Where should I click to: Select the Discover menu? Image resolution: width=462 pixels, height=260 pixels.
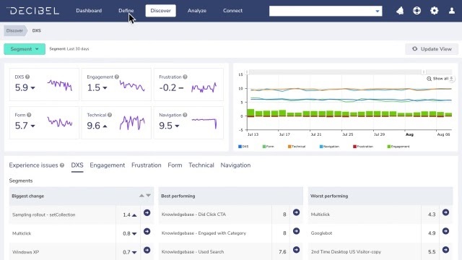160,11
